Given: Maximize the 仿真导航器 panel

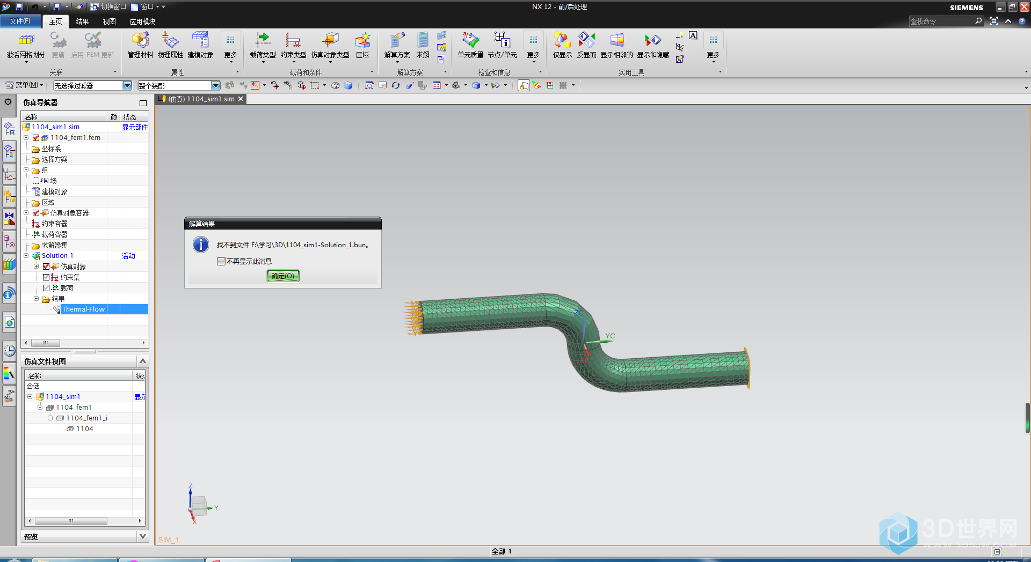Looking at the screenshot, I should coord(143,102).
